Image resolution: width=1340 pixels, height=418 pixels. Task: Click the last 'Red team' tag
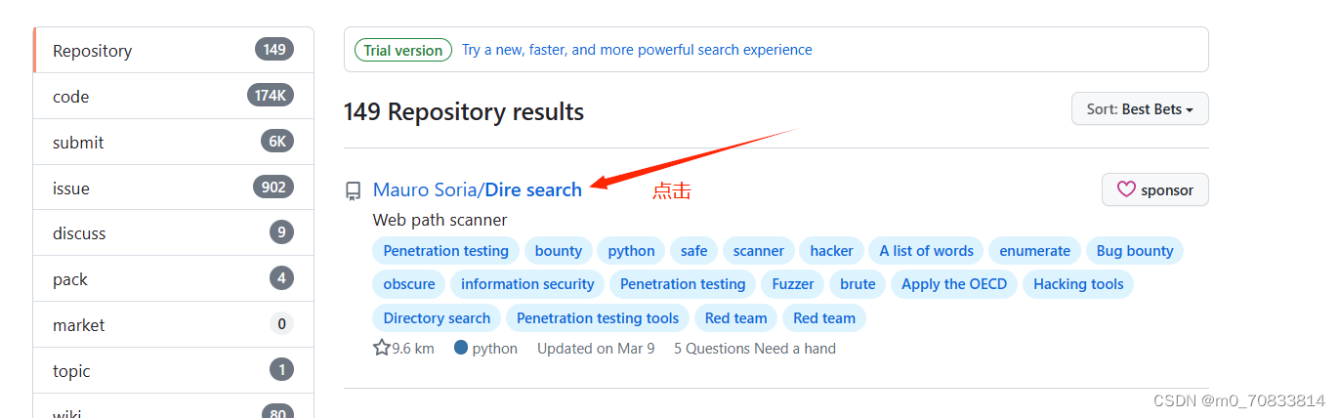(x=824, y=317)
